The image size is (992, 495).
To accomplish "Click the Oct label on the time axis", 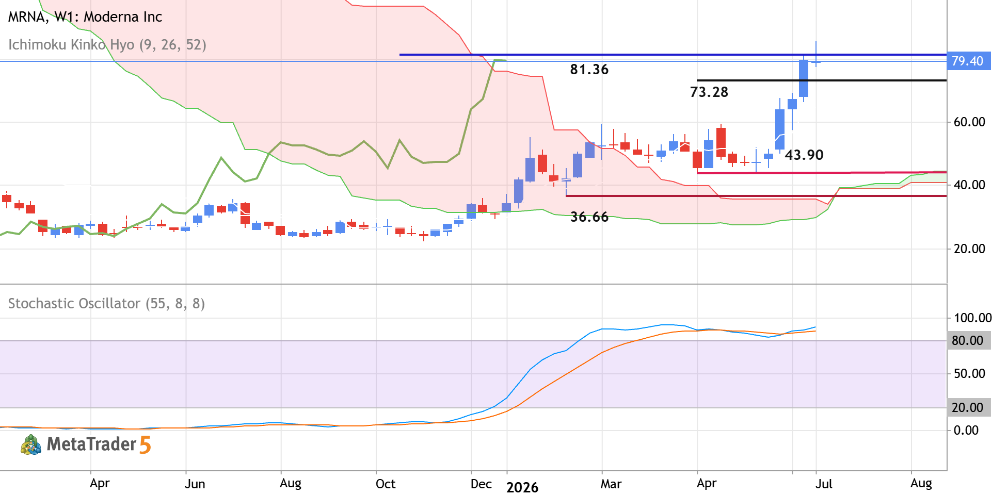I will [386, 484].
